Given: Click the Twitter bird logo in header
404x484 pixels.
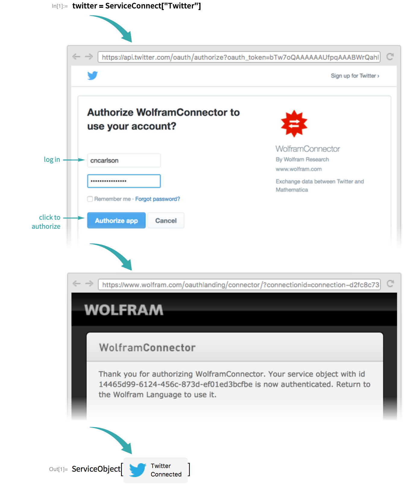Looking at the screenshot, I should pos(93,75).
